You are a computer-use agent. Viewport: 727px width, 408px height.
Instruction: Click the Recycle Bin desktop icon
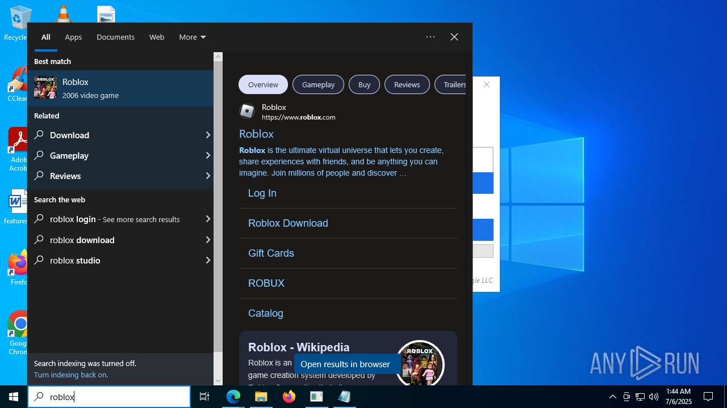pos(18,23)
